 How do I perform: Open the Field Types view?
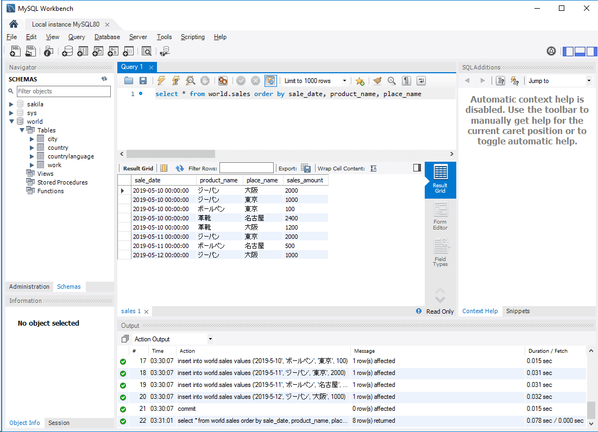point(440,252)
